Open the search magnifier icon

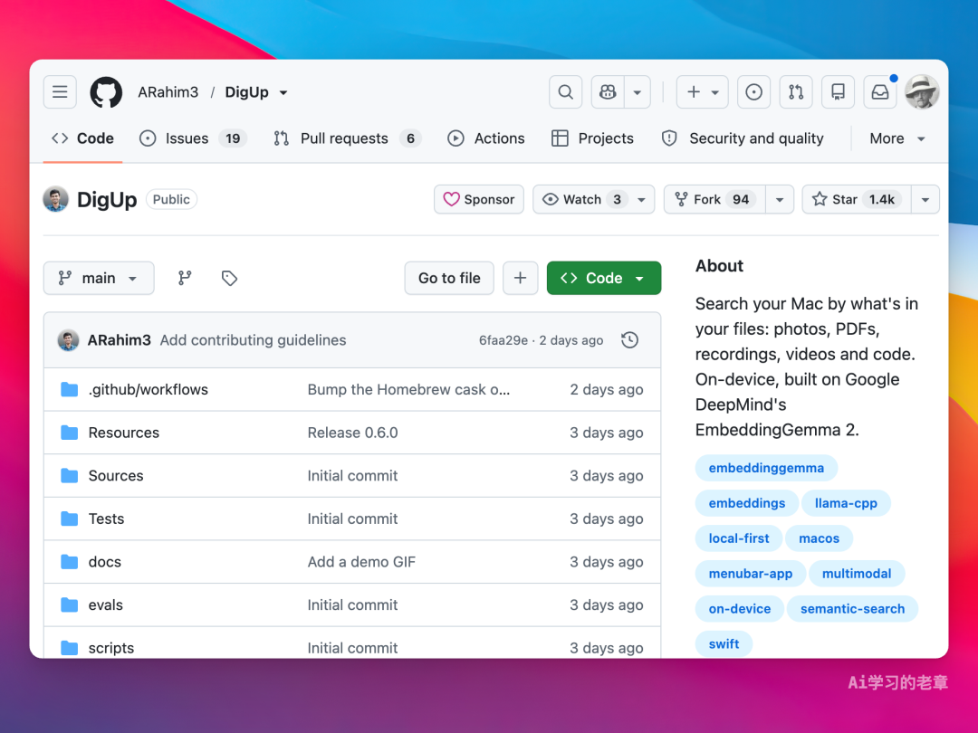pos(565,92)
